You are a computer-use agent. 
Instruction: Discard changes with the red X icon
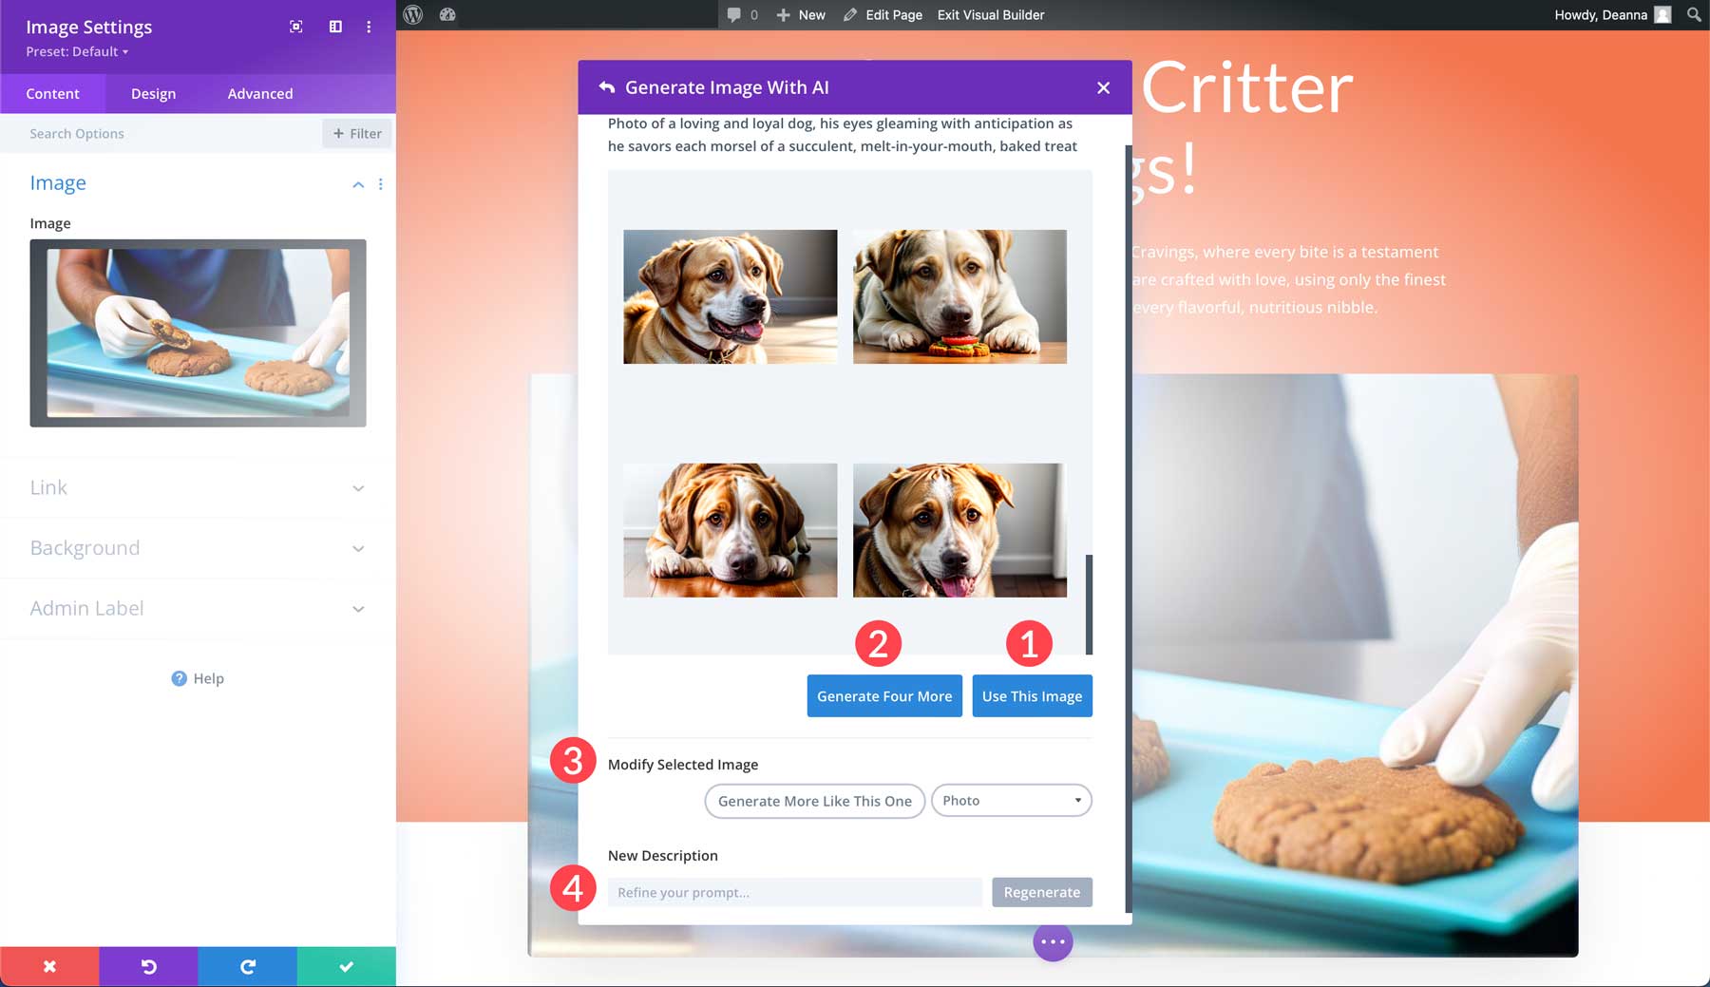click(x=49, y=966)
